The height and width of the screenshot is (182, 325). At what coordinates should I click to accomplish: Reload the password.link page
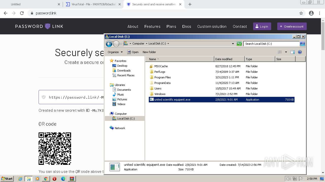tap(22, 13)
